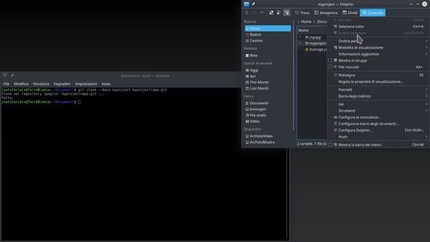Open the Strumenti submenu

tap(378, 110)
